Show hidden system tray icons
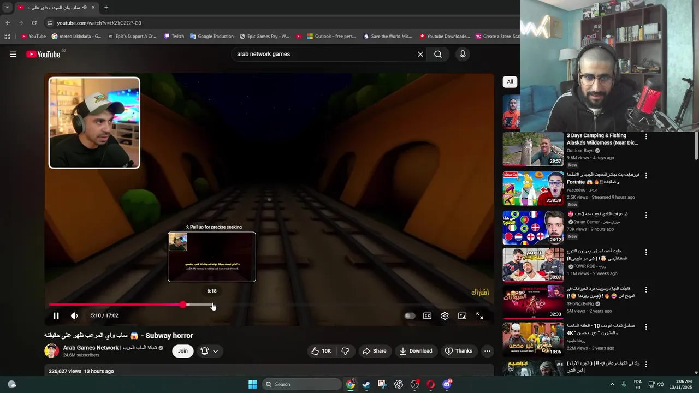The height and width of the screenshot is (393, 699). click(612, 384)
